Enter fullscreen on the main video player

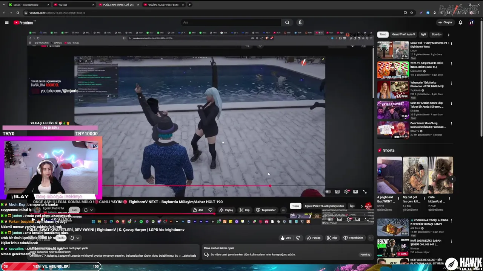[x=365, y=192]
